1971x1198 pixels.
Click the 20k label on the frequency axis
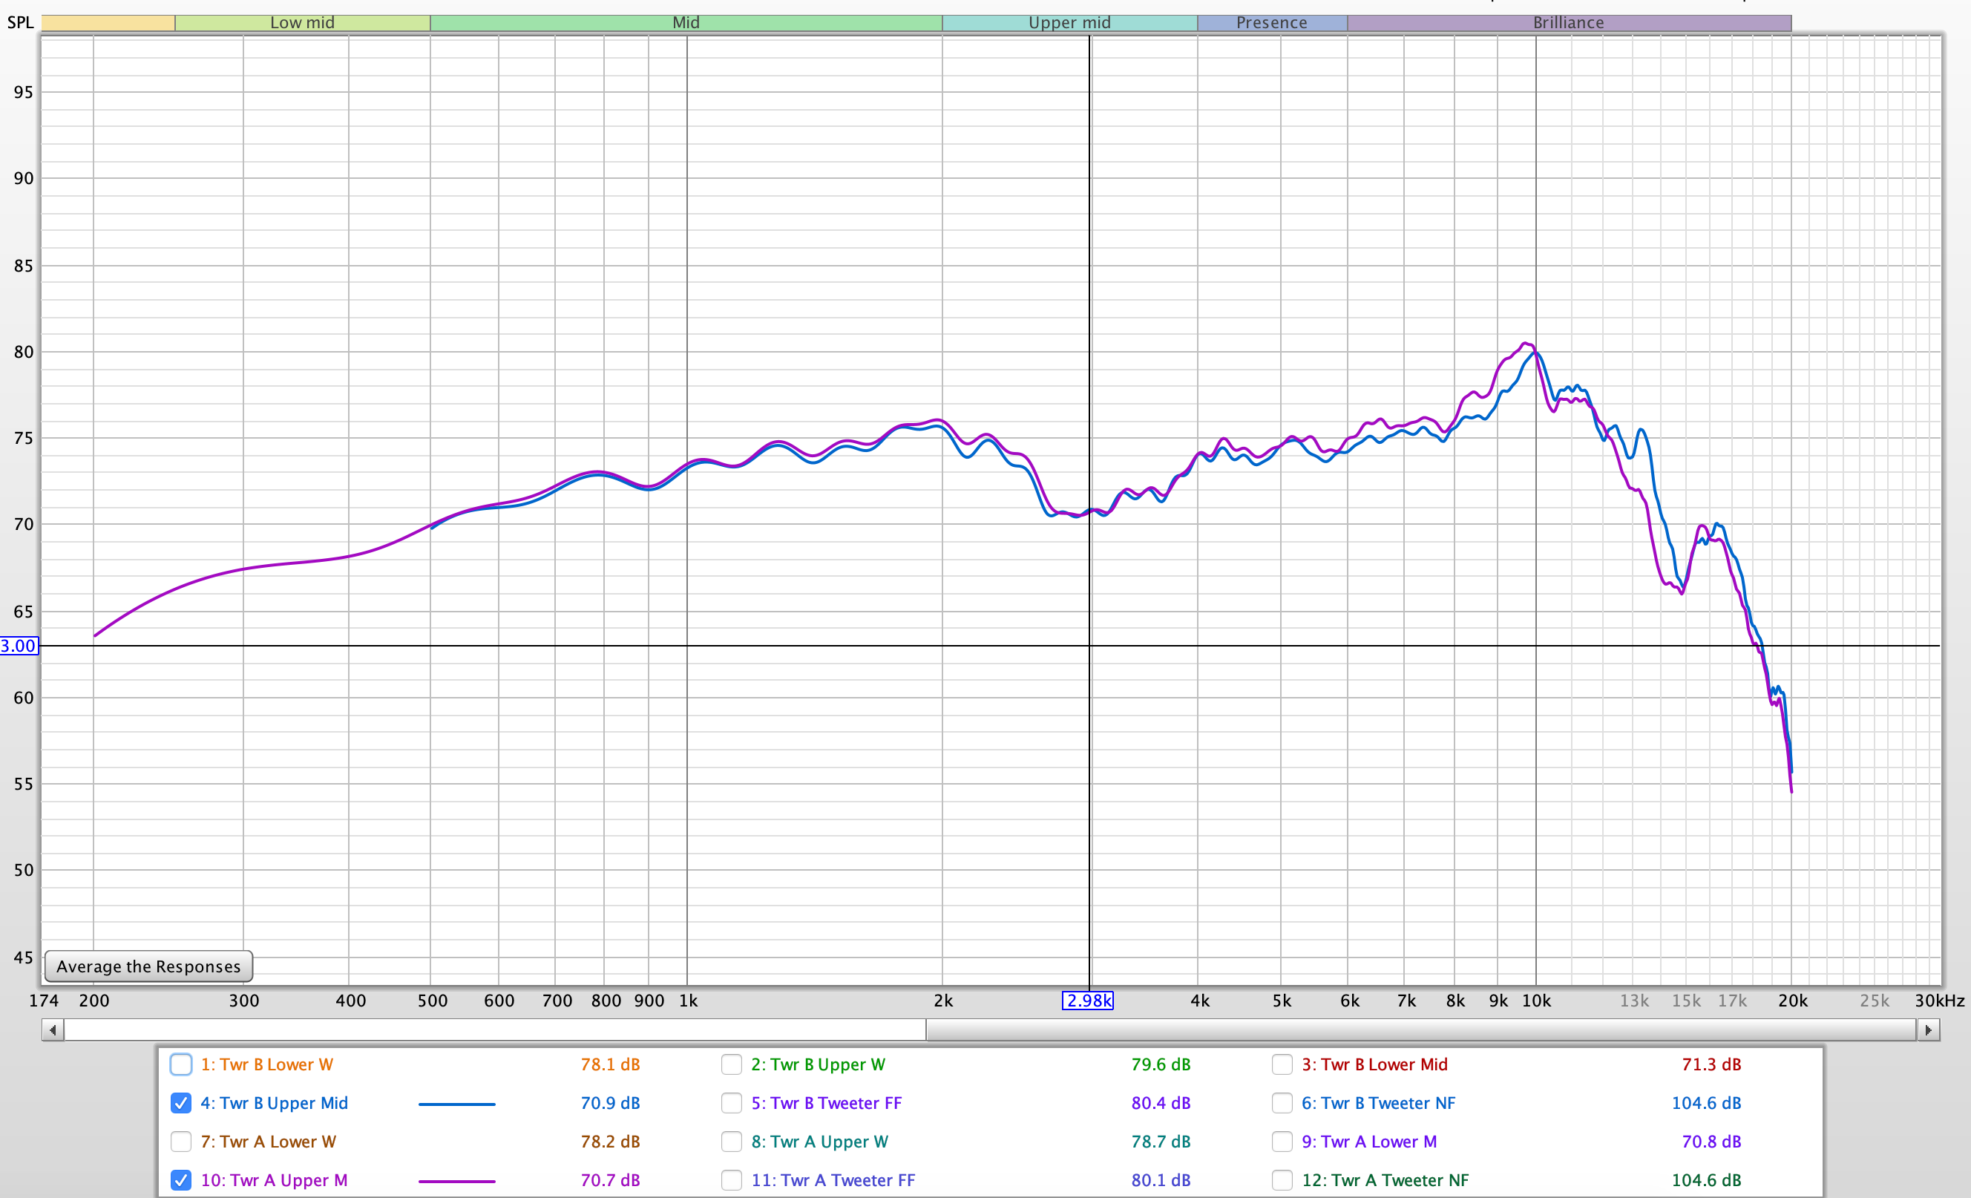coord(1793,1001)
